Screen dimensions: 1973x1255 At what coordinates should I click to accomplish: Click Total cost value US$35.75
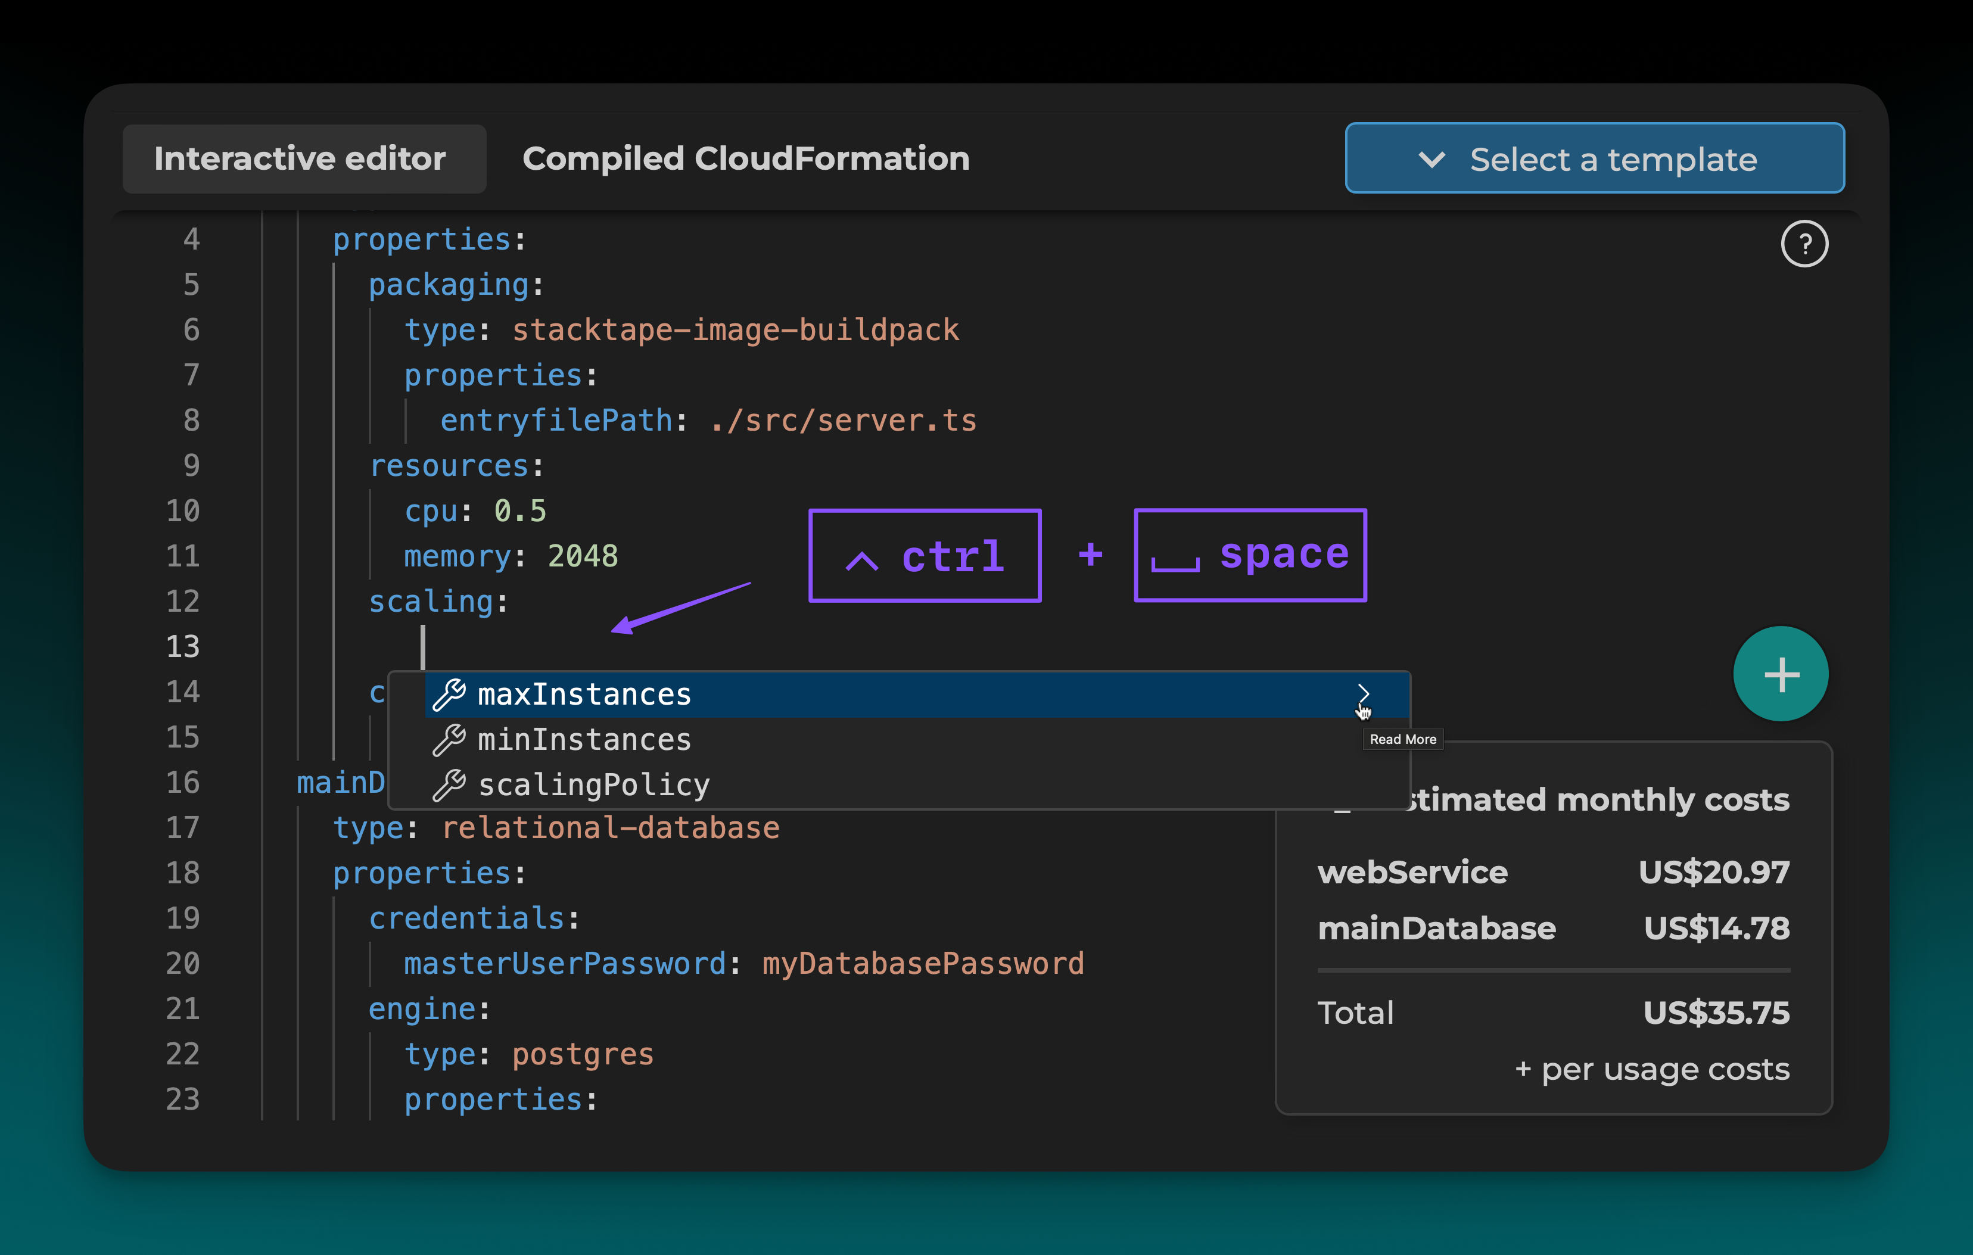click(x=1716, y=1013)
